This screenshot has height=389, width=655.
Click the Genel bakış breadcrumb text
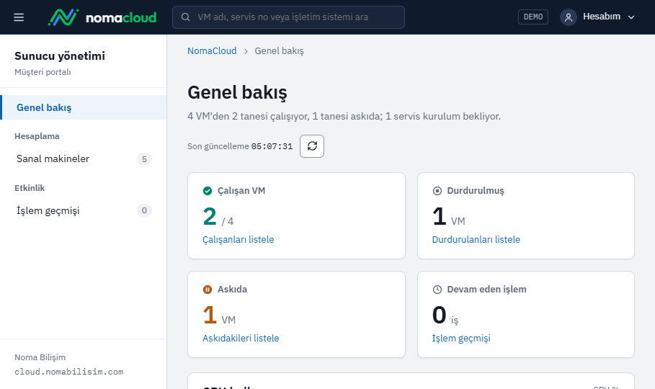pos(279,51)
